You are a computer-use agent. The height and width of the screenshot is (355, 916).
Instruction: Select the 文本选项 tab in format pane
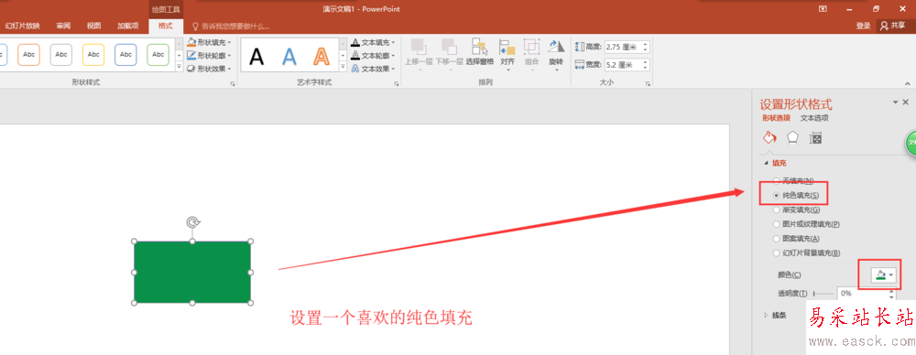814,118
